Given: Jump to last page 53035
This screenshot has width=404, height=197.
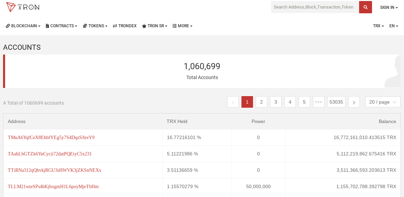Looking at the screenshot, I should (336, 102).
